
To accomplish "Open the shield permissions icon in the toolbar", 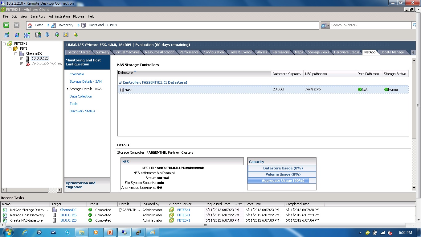I will (67, 35).
